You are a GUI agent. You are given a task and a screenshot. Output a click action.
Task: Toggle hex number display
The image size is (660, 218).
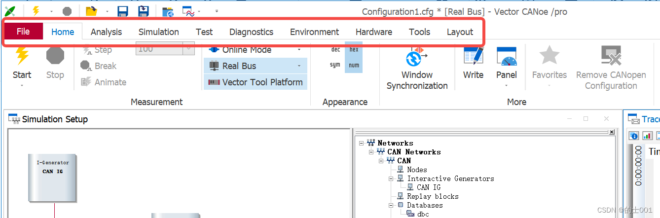coord(354,50)
